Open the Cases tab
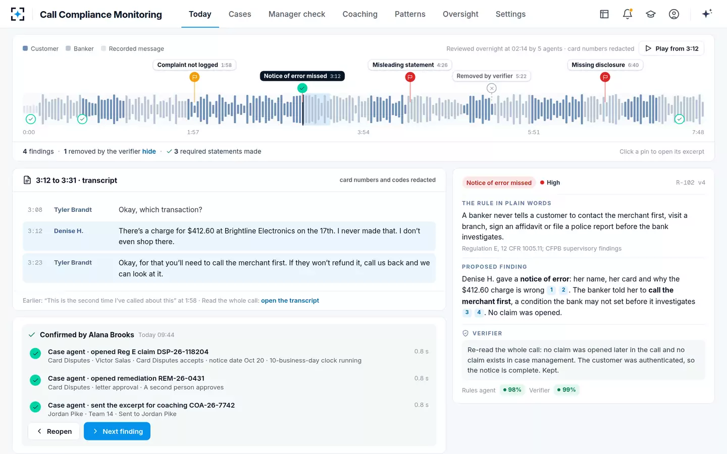 click(240, 14)
